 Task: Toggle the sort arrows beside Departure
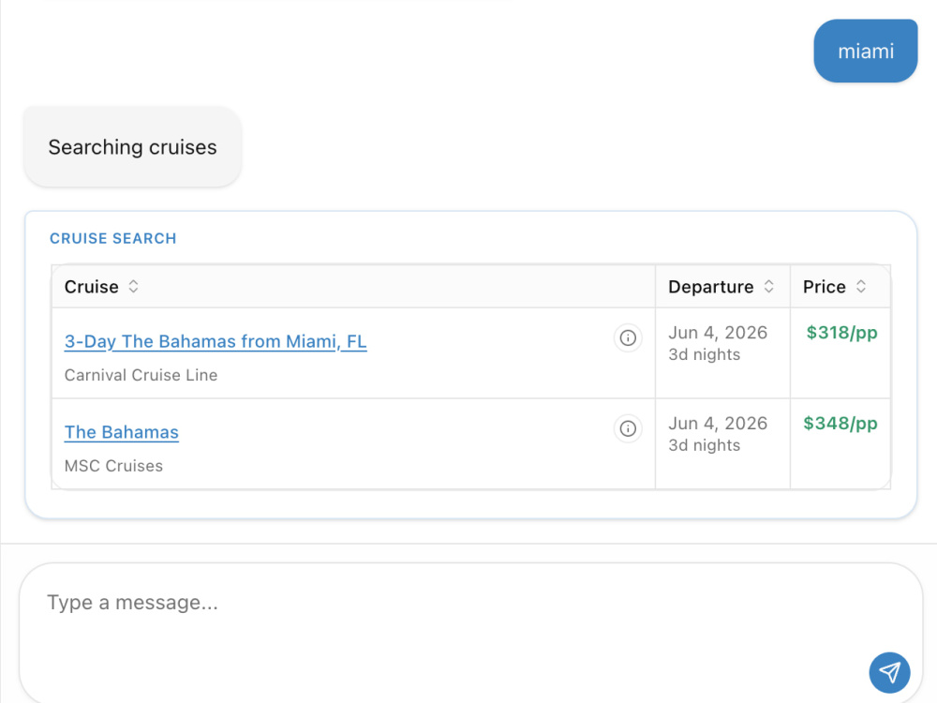point(769,286)
